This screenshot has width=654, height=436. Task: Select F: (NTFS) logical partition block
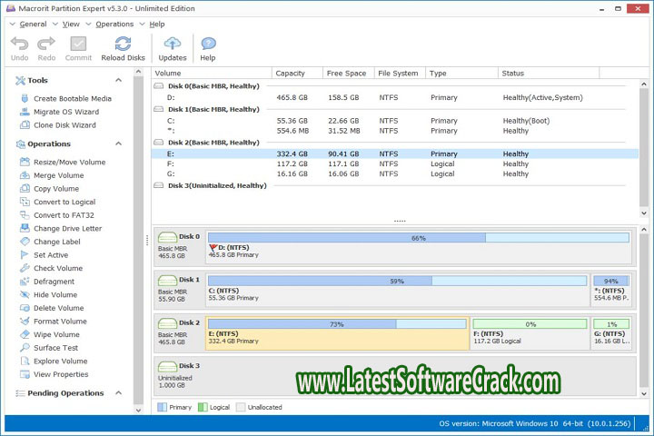[x=530, y=333]
